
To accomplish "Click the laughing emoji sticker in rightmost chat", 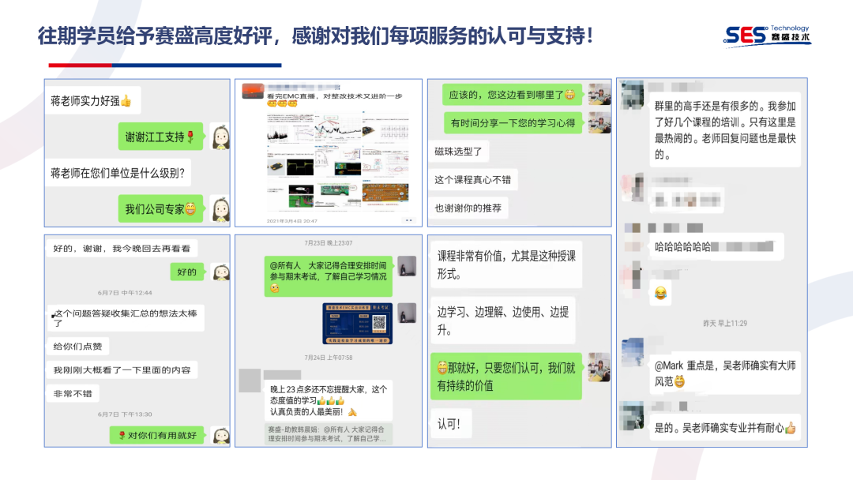I will tap(662, 292).
